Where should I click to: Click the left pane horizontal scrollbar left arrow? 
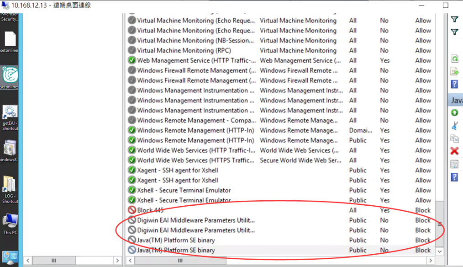[x=28, y=260]
